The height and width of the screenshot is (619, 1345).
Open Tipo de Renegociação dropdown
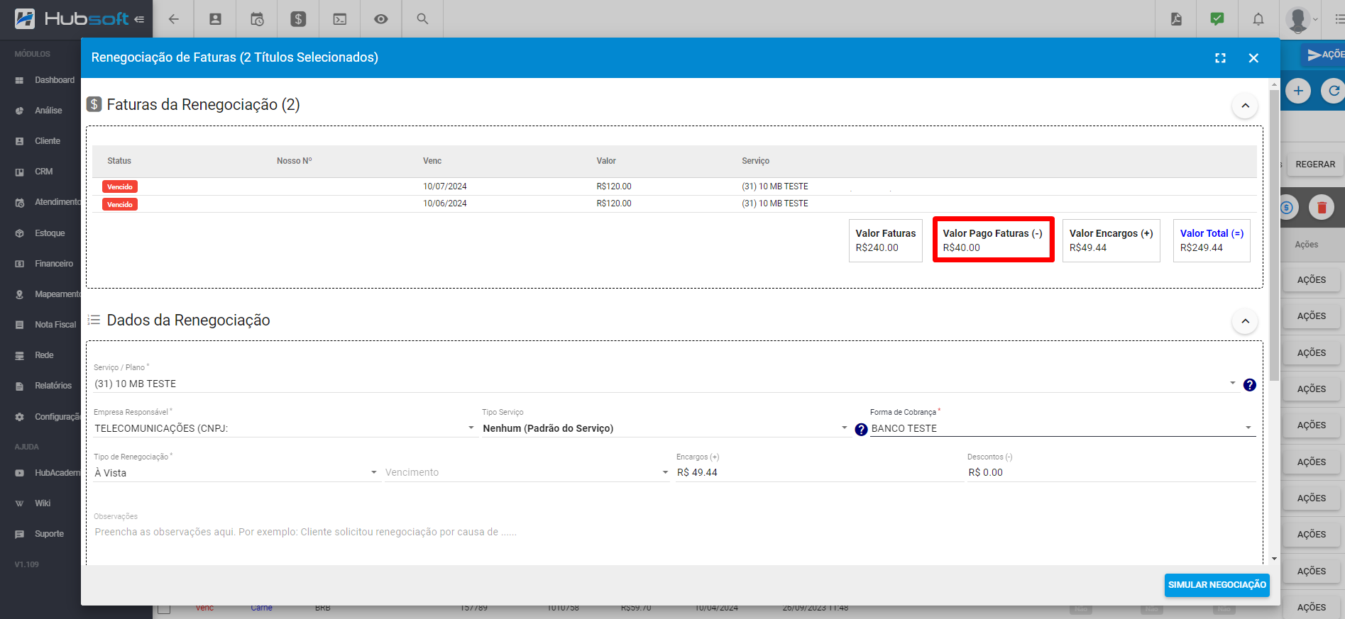(x=236, y=473)
